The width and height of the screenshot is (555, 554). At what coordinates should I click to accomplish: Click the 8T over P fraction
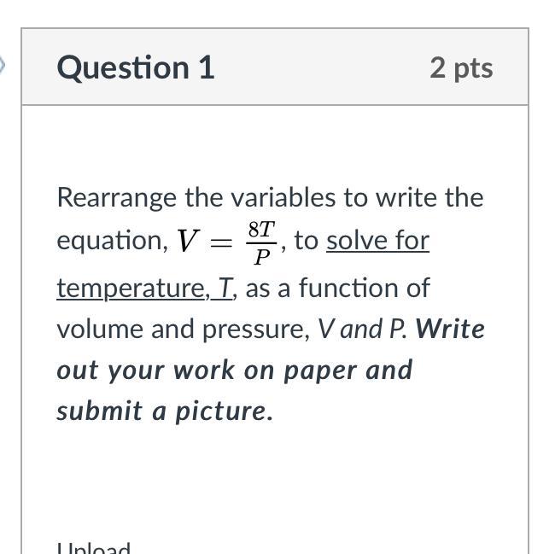261,241
